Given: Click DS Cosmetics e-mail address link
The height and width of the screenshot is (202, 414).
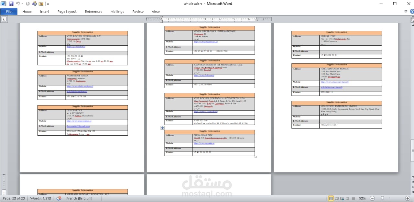Looking at the screenshot, I should (78, 126).
